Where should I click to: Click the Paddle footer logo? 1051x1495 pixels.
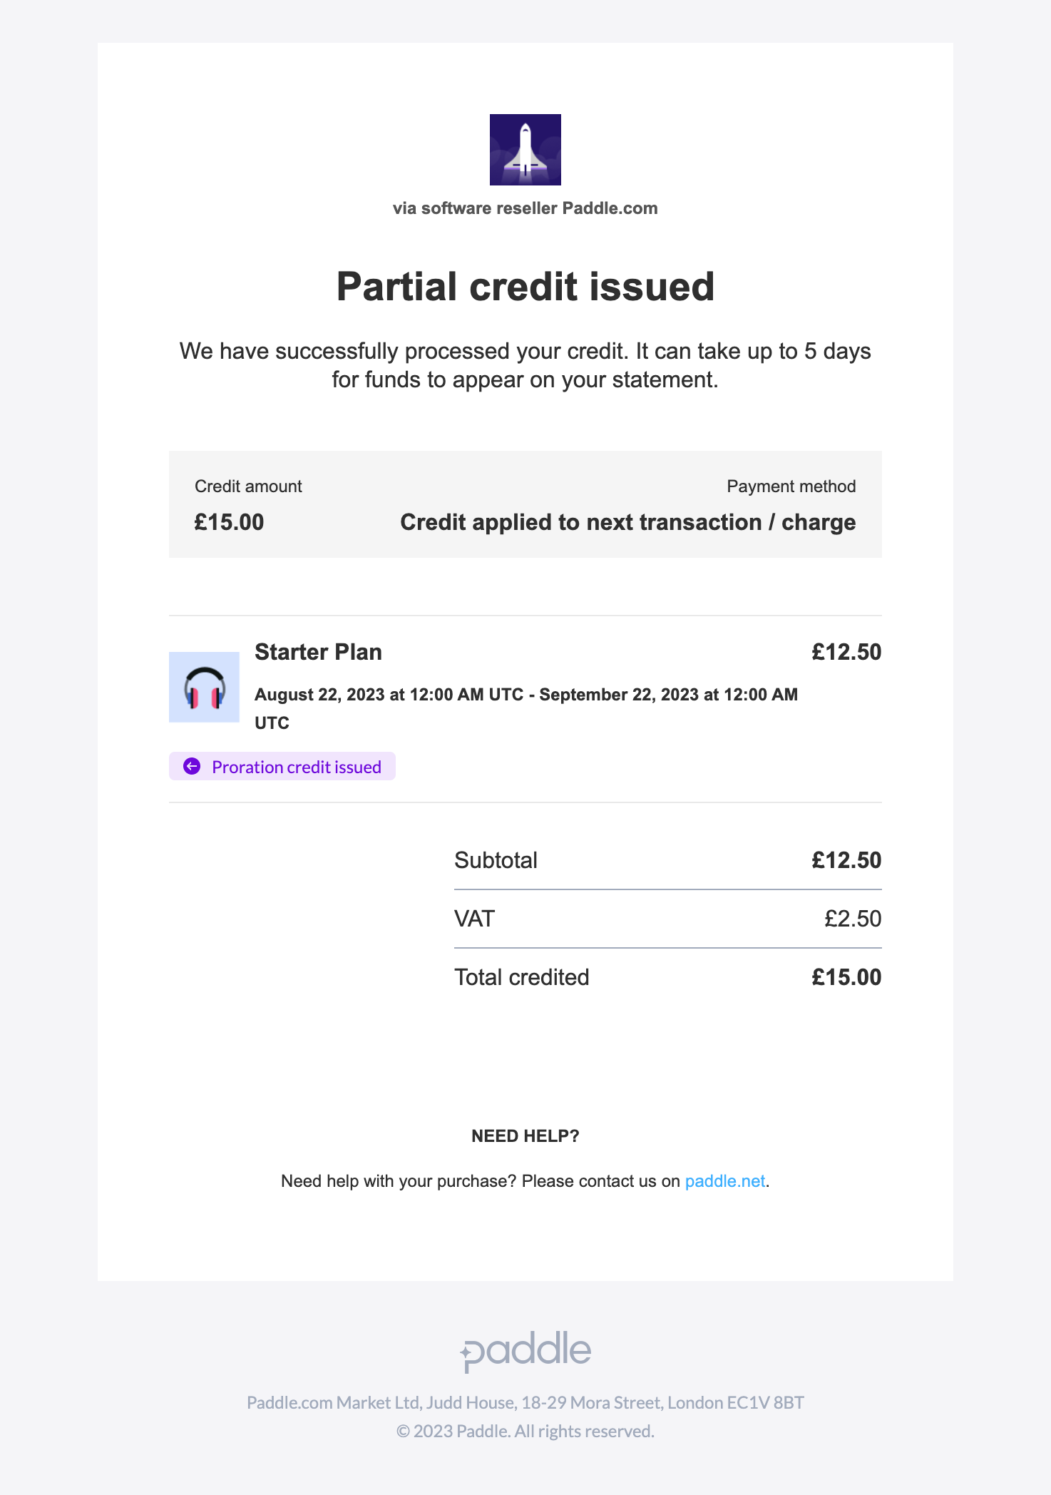point(525,1350)
